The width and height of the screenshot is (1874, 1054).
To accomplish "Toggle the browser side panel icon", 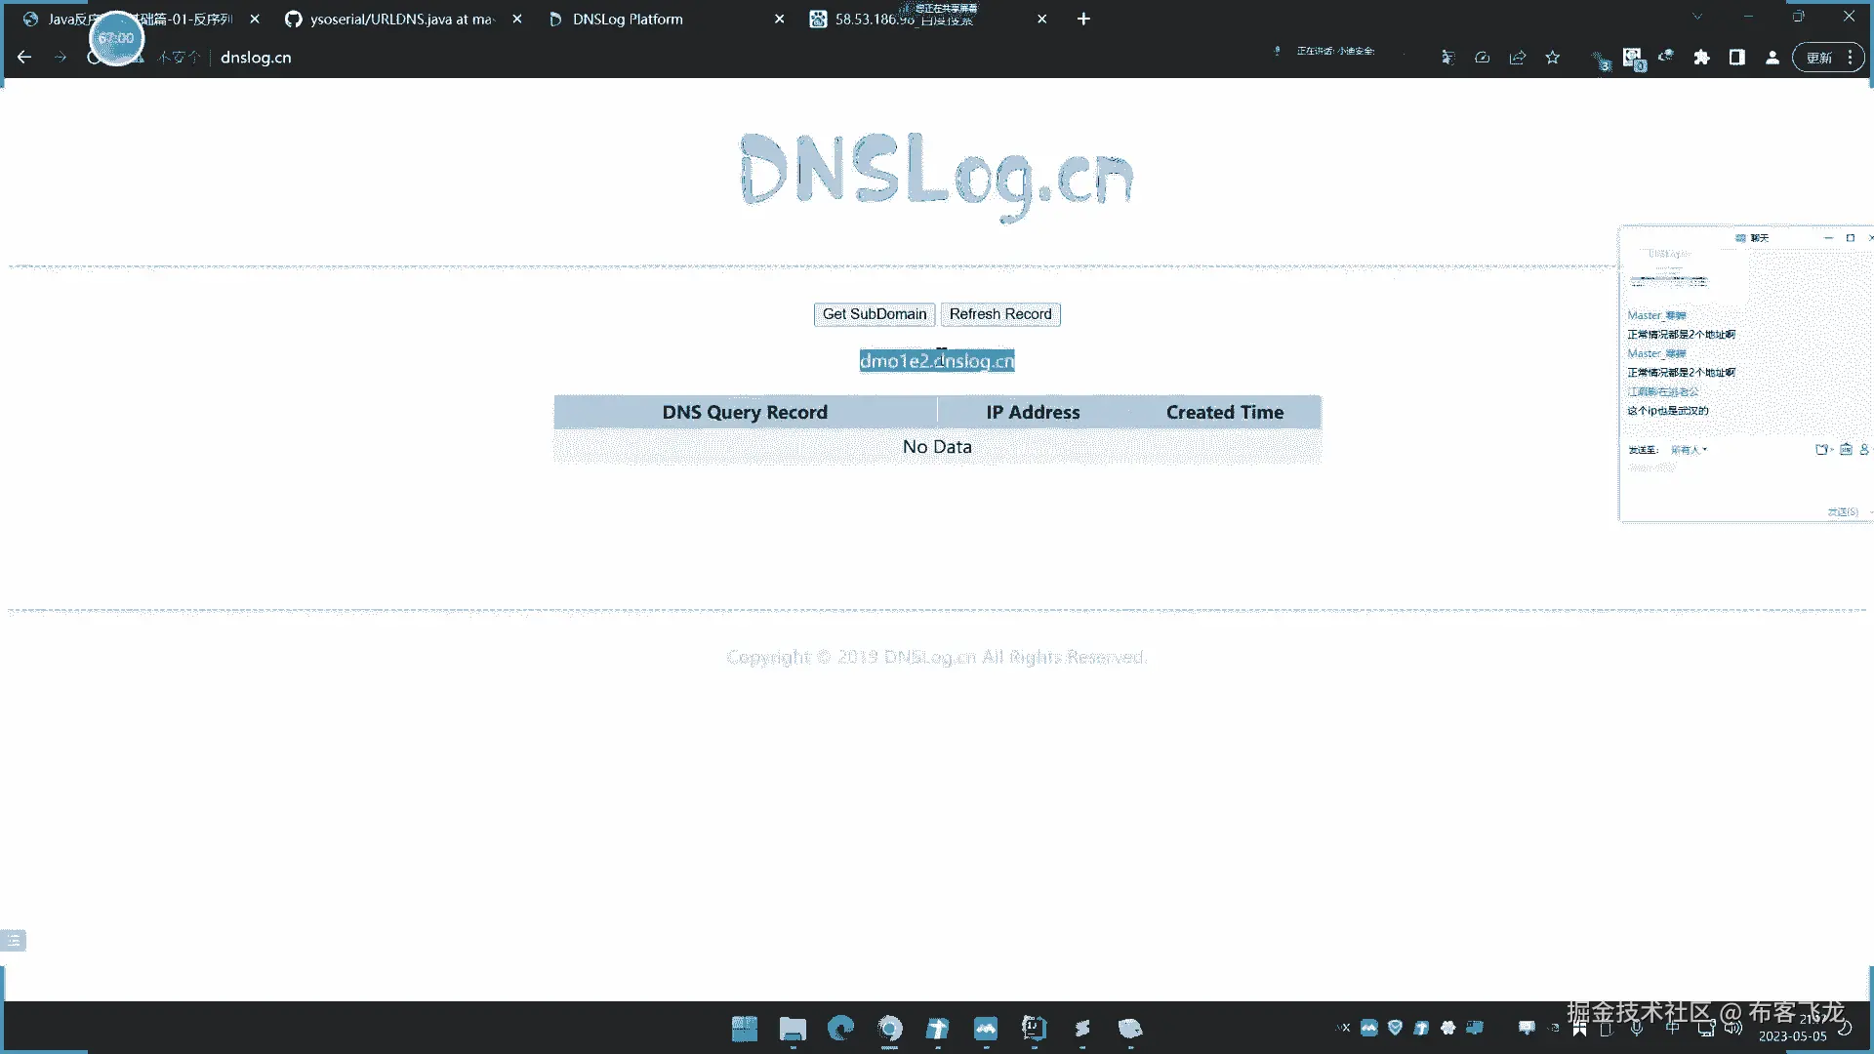I will pyautogui.click(x=1736, y=58).
